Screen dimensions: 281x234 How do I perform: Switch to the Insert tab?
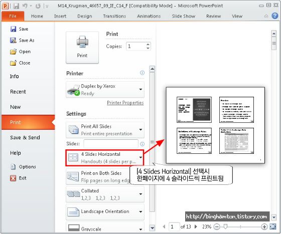click(x=60, y=16)
